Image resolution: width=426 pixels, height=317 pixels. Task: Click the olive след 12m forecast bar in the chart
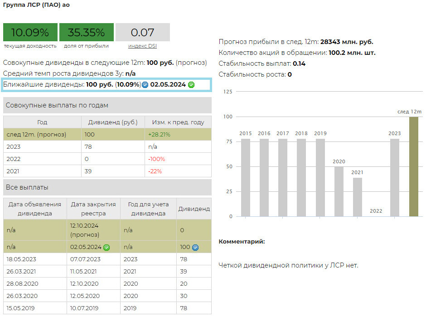413,166
